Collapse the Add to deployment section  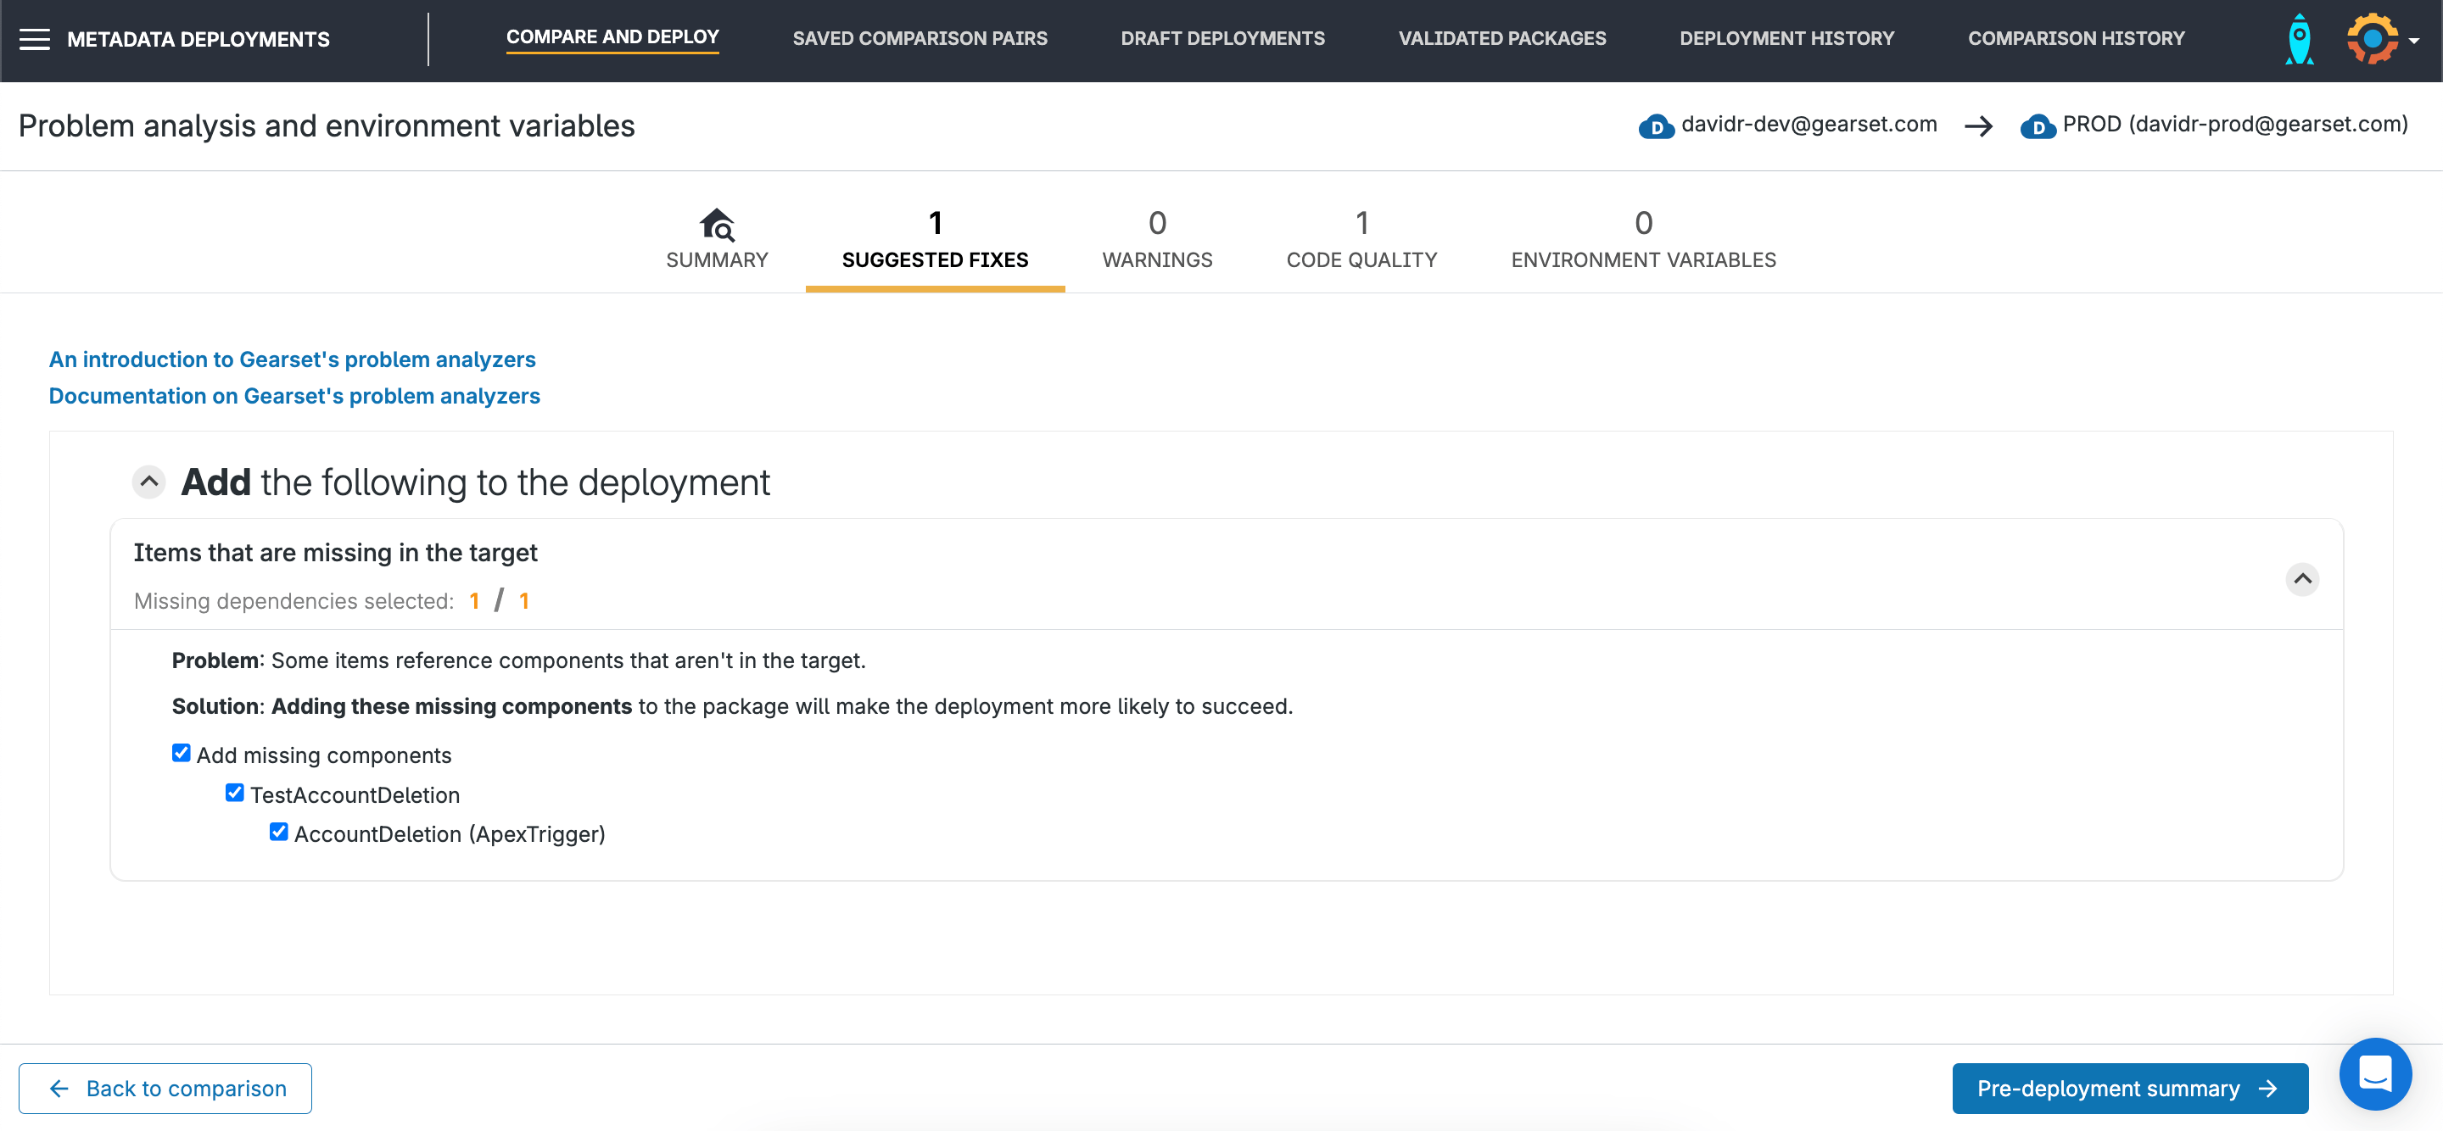pyautogui.click(x=149, y=482)
